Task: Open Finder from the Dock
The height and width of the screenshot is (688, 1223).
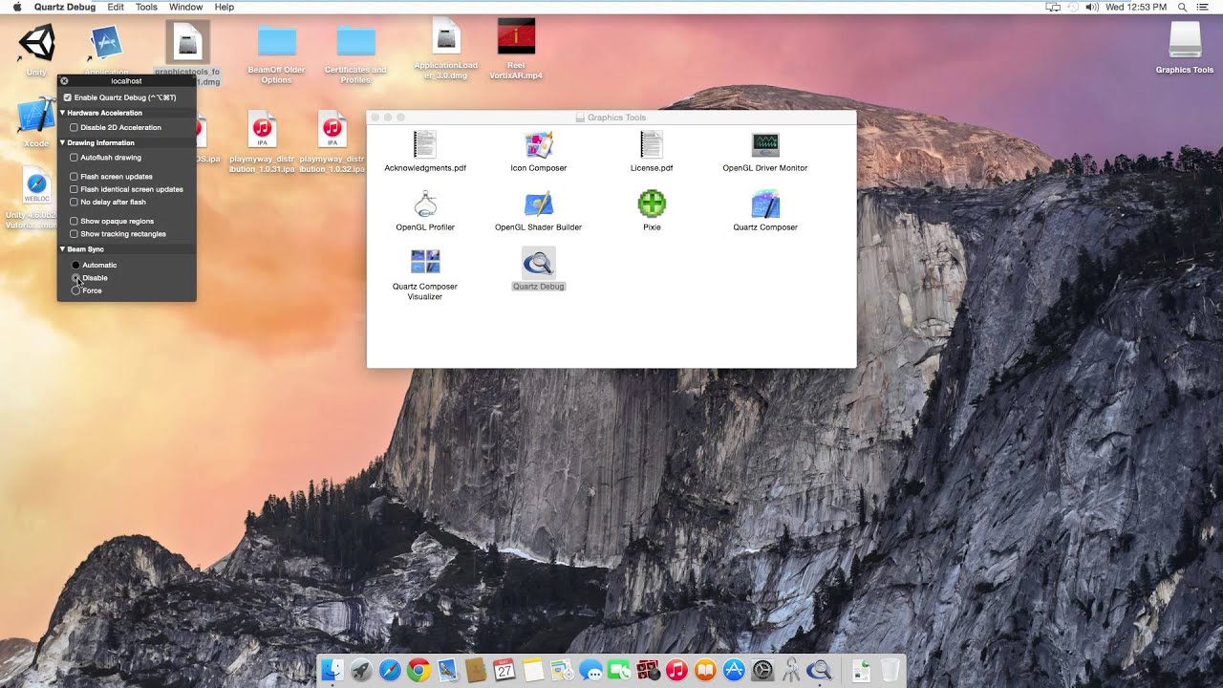Action: point(332,670)
